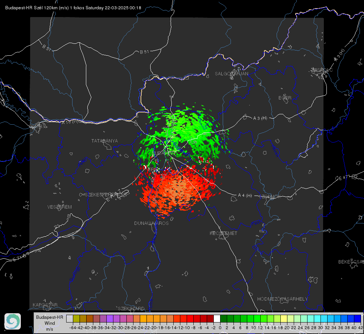Click the KECSKEMÉT city label
364x334 pixels.
[223, 233]
